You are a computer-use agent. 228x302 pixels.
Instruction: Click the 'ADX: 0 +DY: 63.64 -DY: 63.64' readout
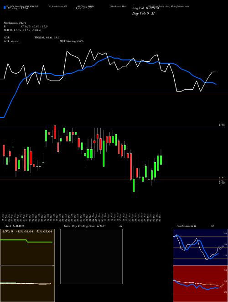[27, 232]
